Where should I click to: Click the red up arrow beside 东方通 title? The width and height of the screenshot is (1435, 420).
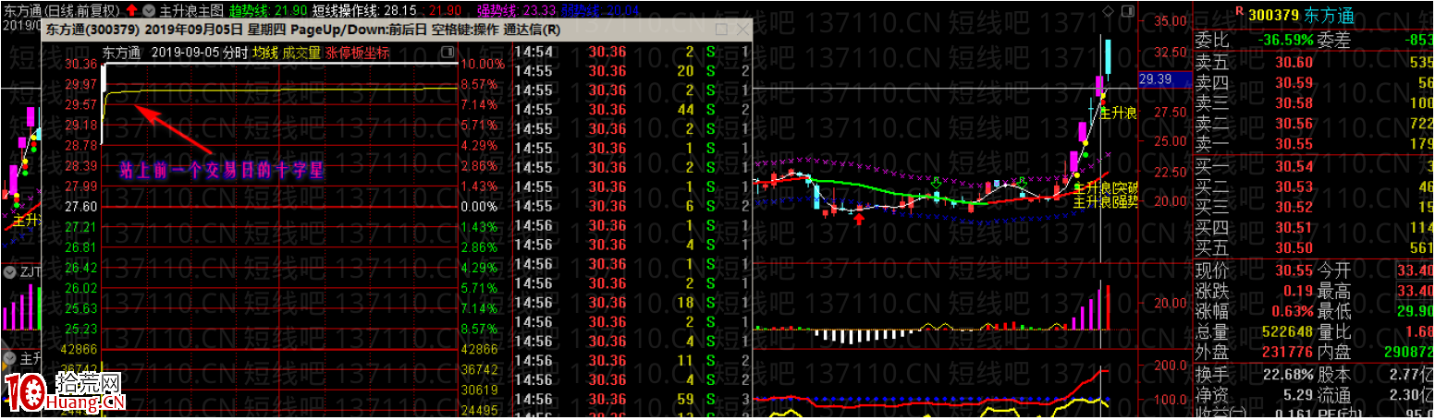click(x=131, y=10)
